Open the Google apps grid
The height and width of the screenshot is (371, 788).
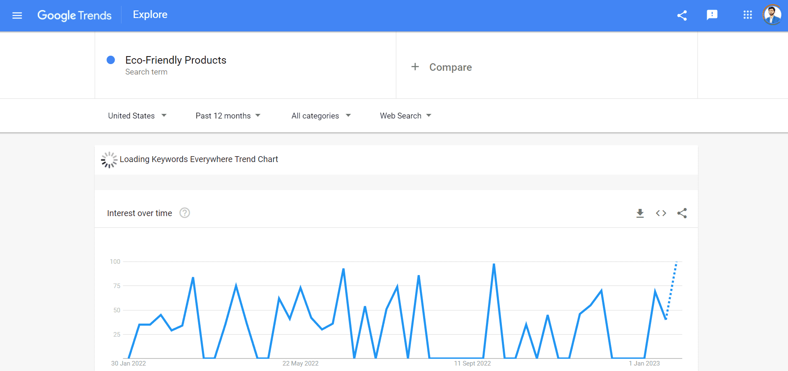point(748,15)
